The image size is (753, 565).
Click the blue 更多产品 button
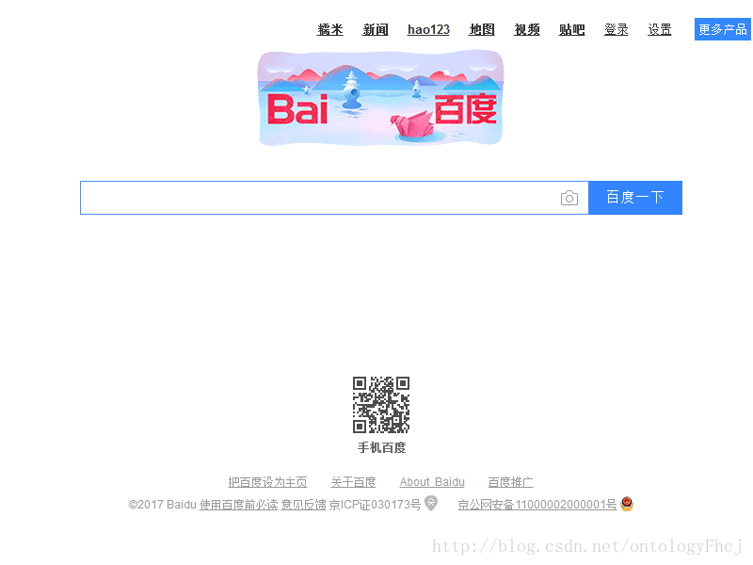tap(722, 29)
